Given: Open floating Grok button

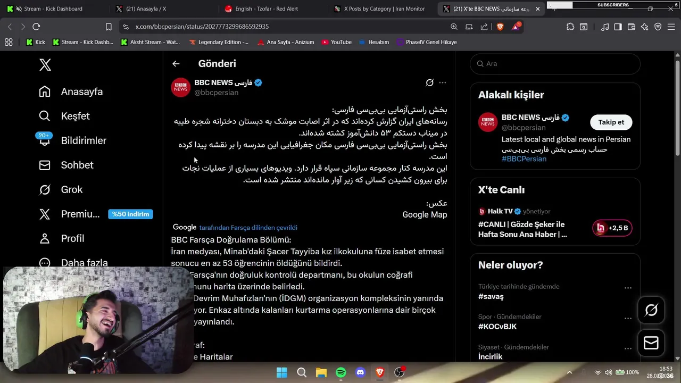Looking at the screenshot, I should (651, 310).
